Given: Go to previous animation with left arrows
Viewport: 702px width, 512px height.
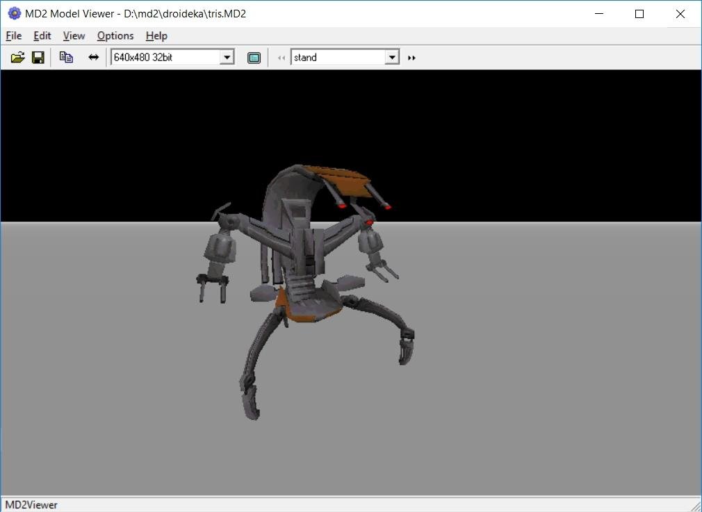Looking at the screenshot, I should point(281,58).
